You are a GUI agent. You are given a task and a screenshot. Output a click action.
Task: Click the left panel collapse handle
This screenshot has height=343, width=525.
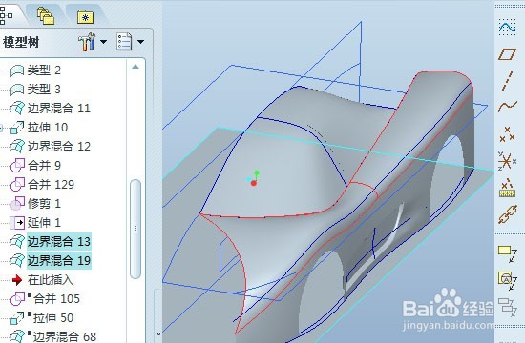pyautogui.click(x=158, y=333)
